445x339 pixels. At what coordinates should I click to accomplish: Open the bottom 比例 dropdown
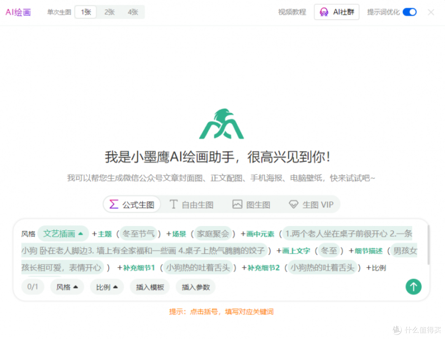[107, 287]
